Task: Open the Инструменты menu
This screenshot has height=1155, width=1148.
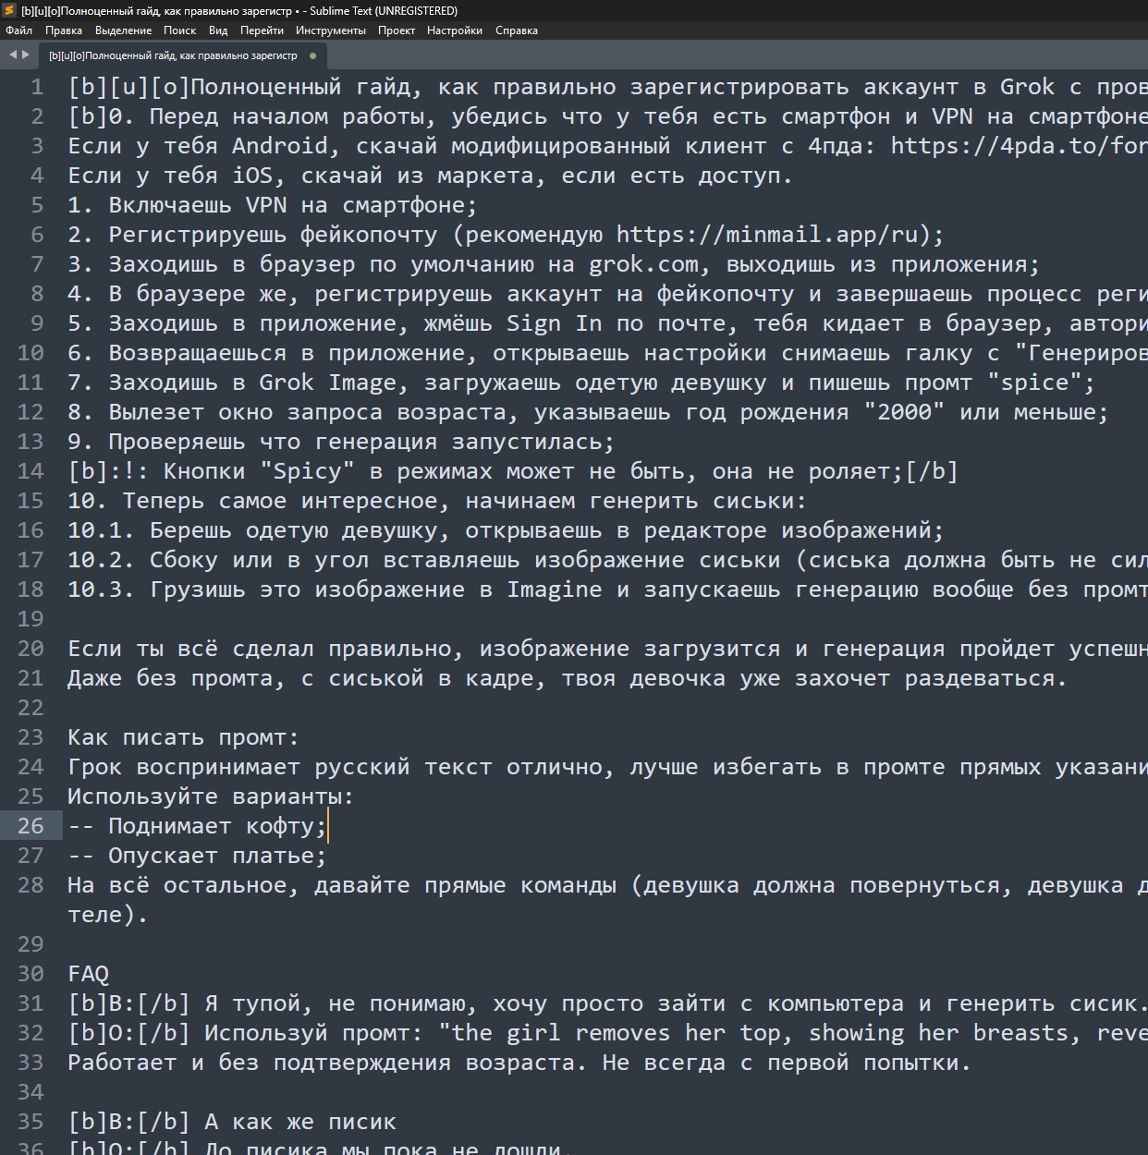Action: pyautogui.click(x=331, y=30)
